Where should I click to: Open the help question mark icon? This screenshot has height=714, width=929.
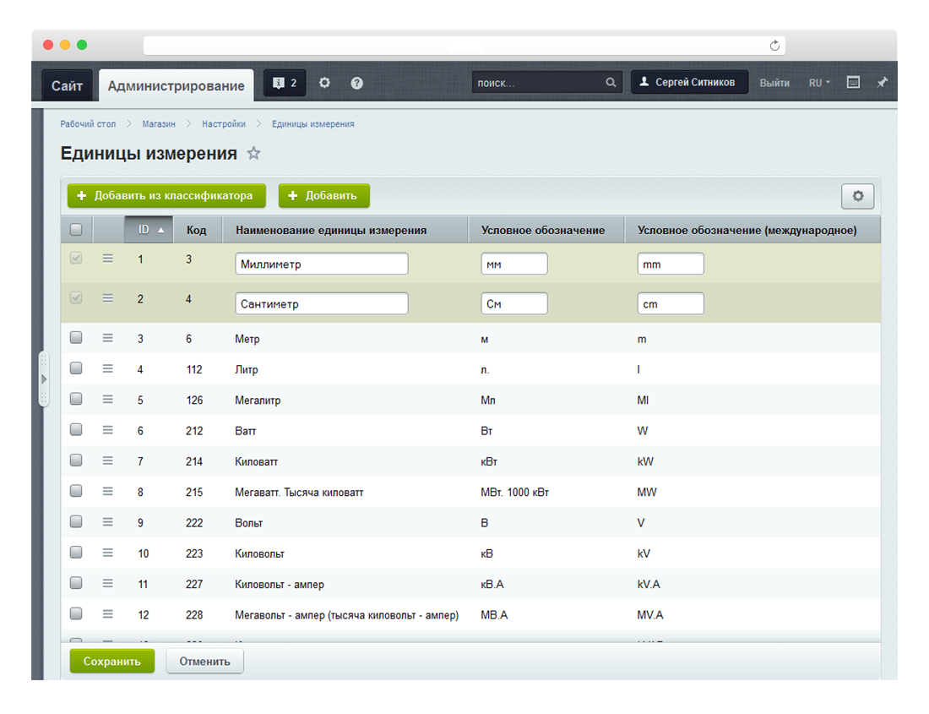click(x=357, y=83)
